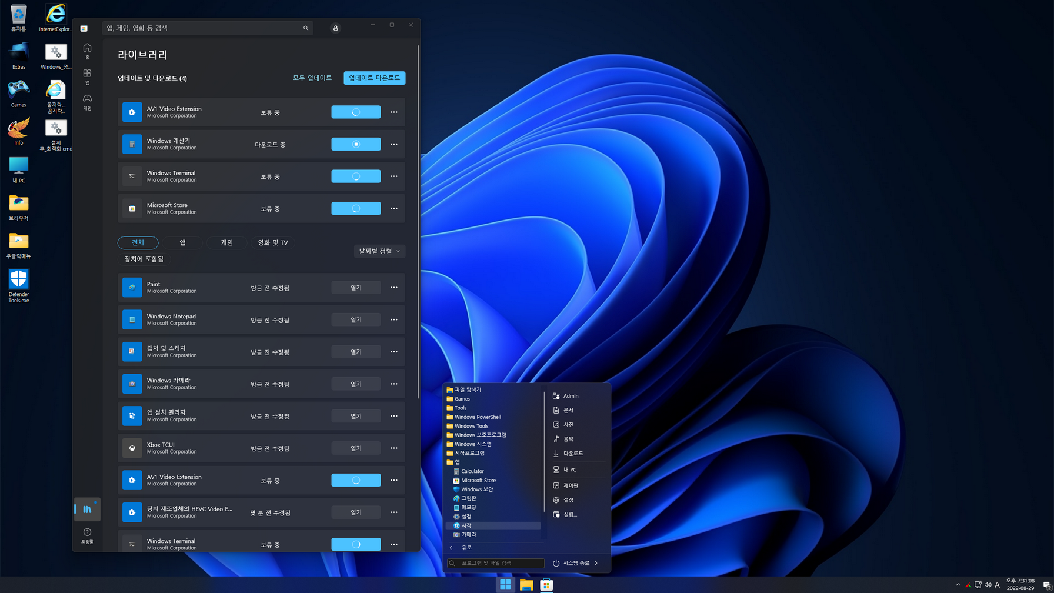The height and width of the screenshot is (593, 1054).
Task: Click the Microsoft Store taskbar icon
Action: (547, 585)
